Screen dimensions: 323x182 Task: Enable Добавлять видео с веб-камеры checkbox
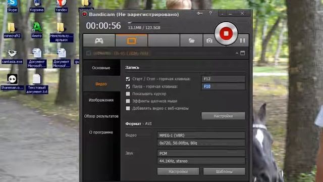click(x=128, y=108)
